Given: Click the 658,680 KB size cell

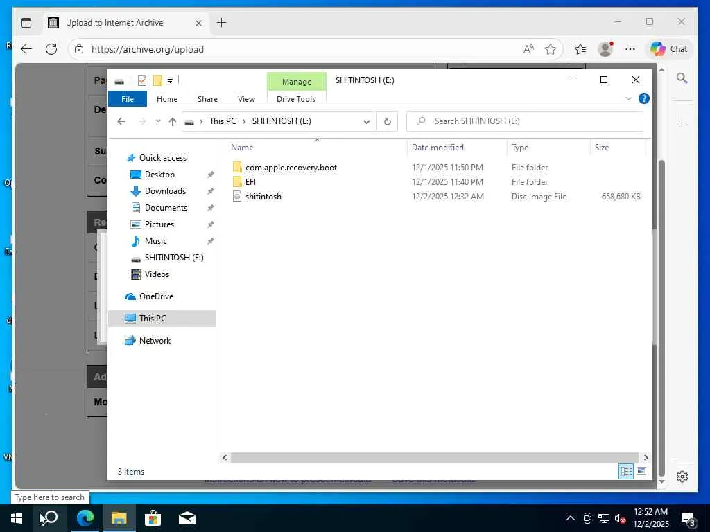Looking at the screenshot, I should [x=621, y=196].
